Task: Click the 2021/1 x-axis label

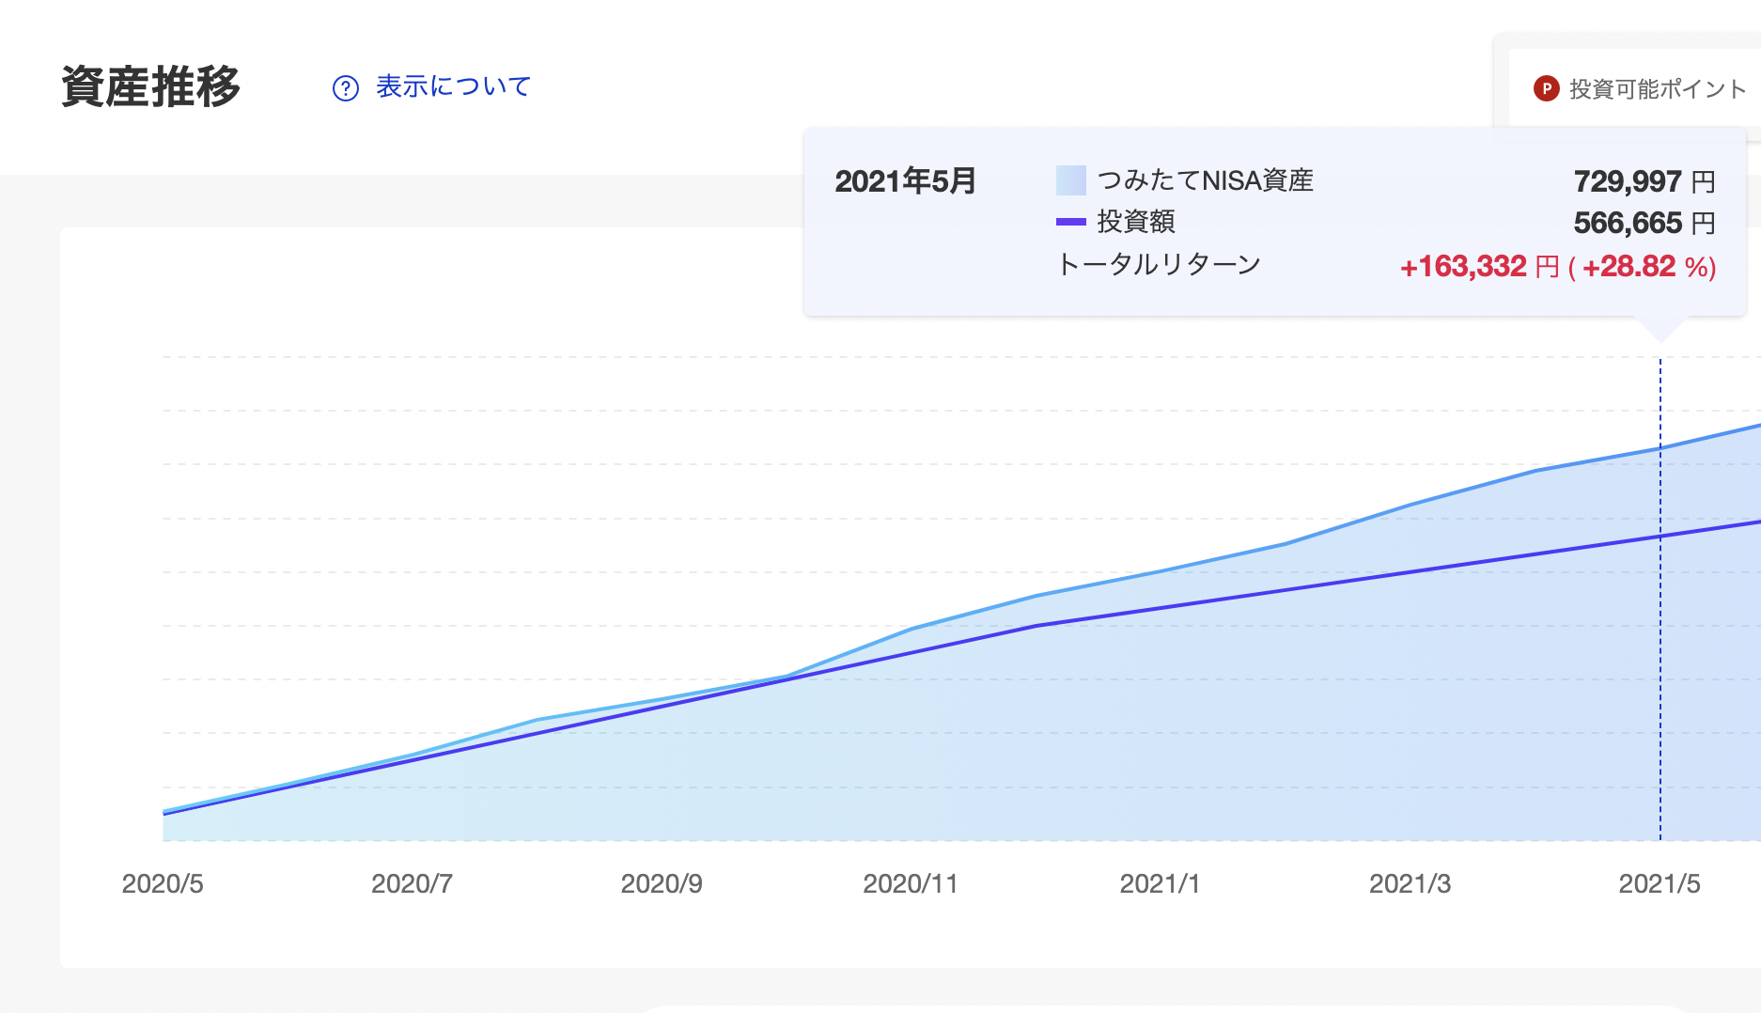Action: click(x=1160, y=883)
